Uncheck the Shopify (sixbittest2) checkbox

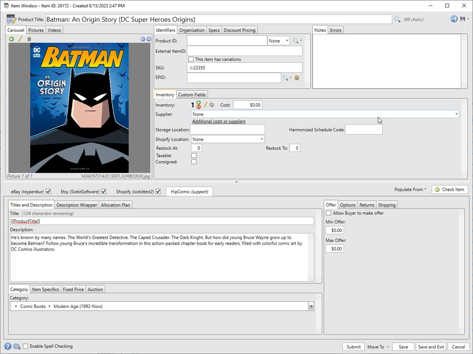pos(159,191)
